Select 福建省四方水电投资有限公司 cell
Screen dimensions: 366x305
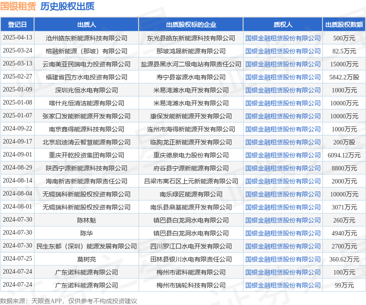pos(87,77)
